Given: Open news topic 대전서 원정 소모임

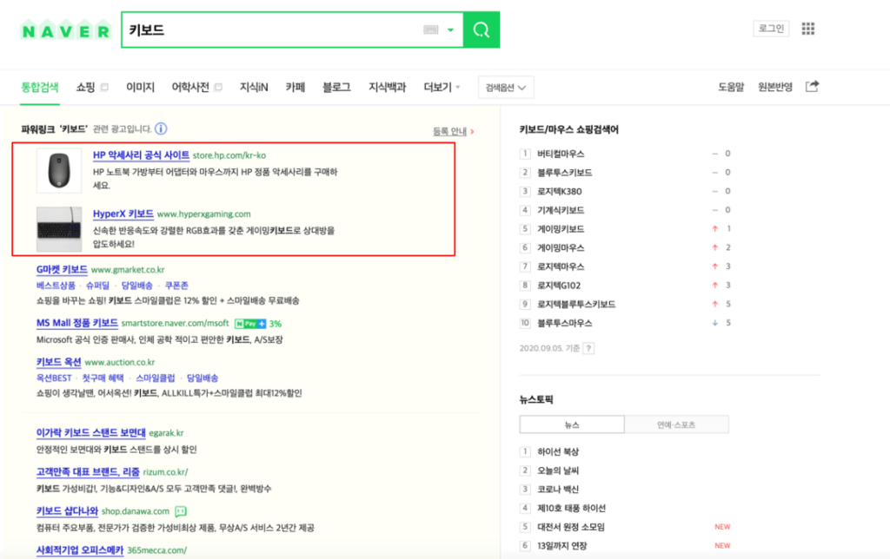Looking at the screenshot, I should tap(571, 527).
